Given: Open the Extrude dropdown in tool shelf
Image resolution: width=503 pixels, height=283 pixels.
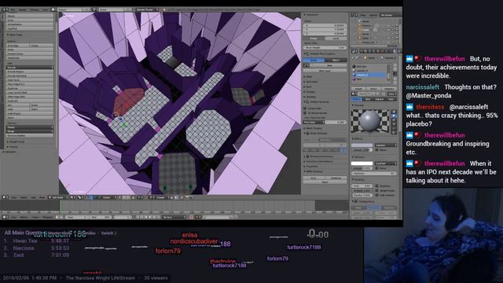Looking at the screenshot, I should [x=30, y=68].
